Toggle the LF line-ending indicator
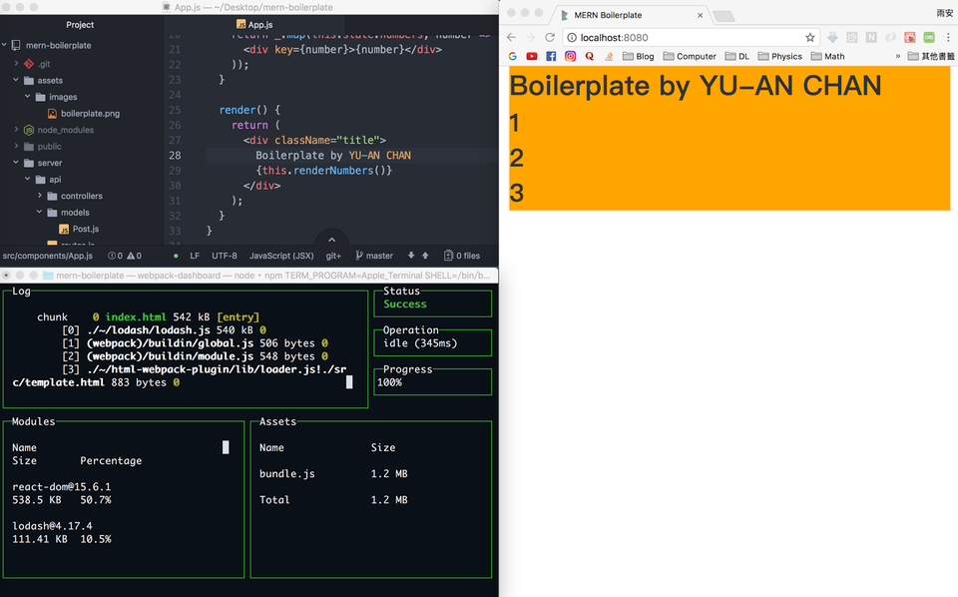The height and width of the screenshot is (597, 958). click(x=194, y=255)
